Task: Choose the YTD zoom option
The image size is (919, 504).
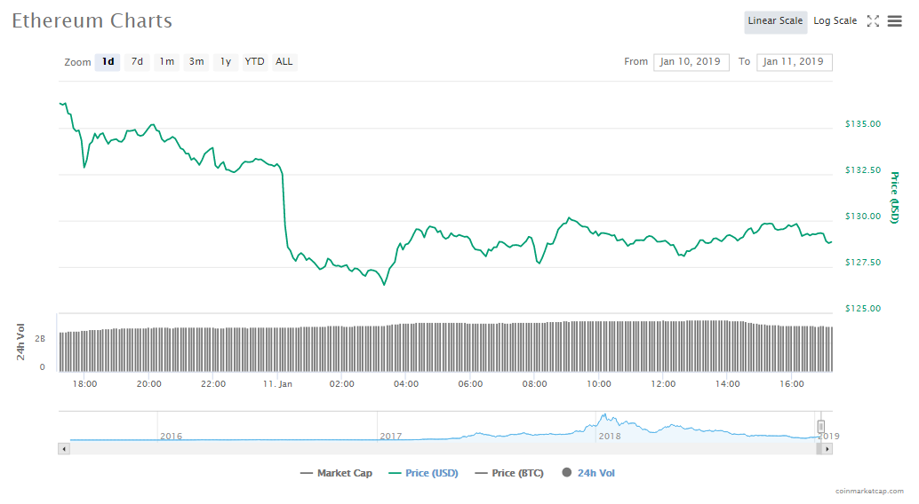Action: pyautogui.click(x=254, y=62)
